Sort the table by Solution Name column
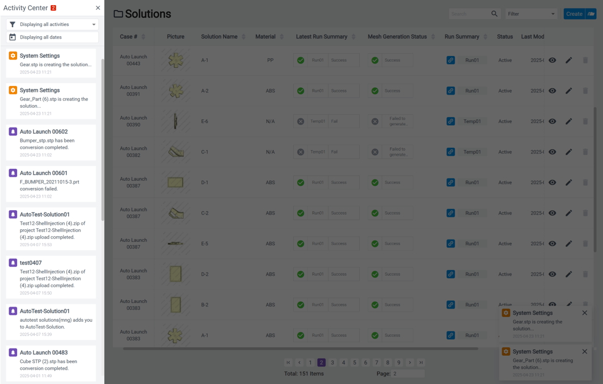603x384 pixels. (243, 37)
